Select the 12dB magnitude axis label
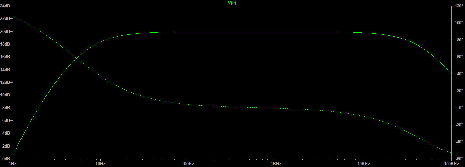This screenshot has width=465, height=167. pos(5,82)
